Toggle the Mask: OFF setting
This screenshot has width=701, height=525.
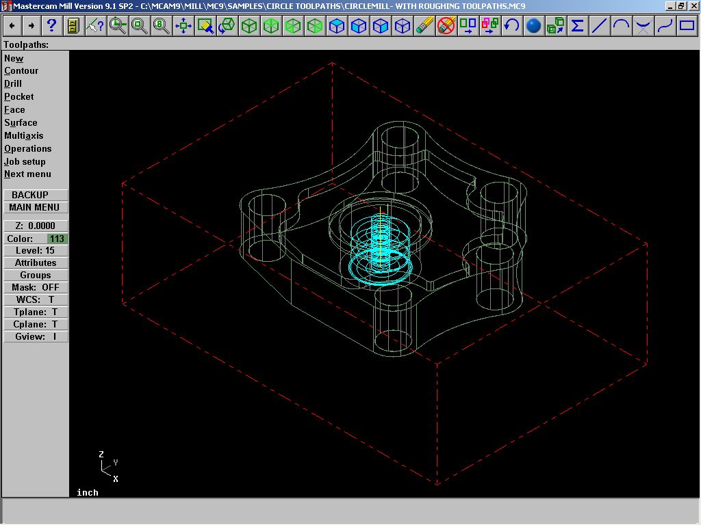[x=36, y=288]
